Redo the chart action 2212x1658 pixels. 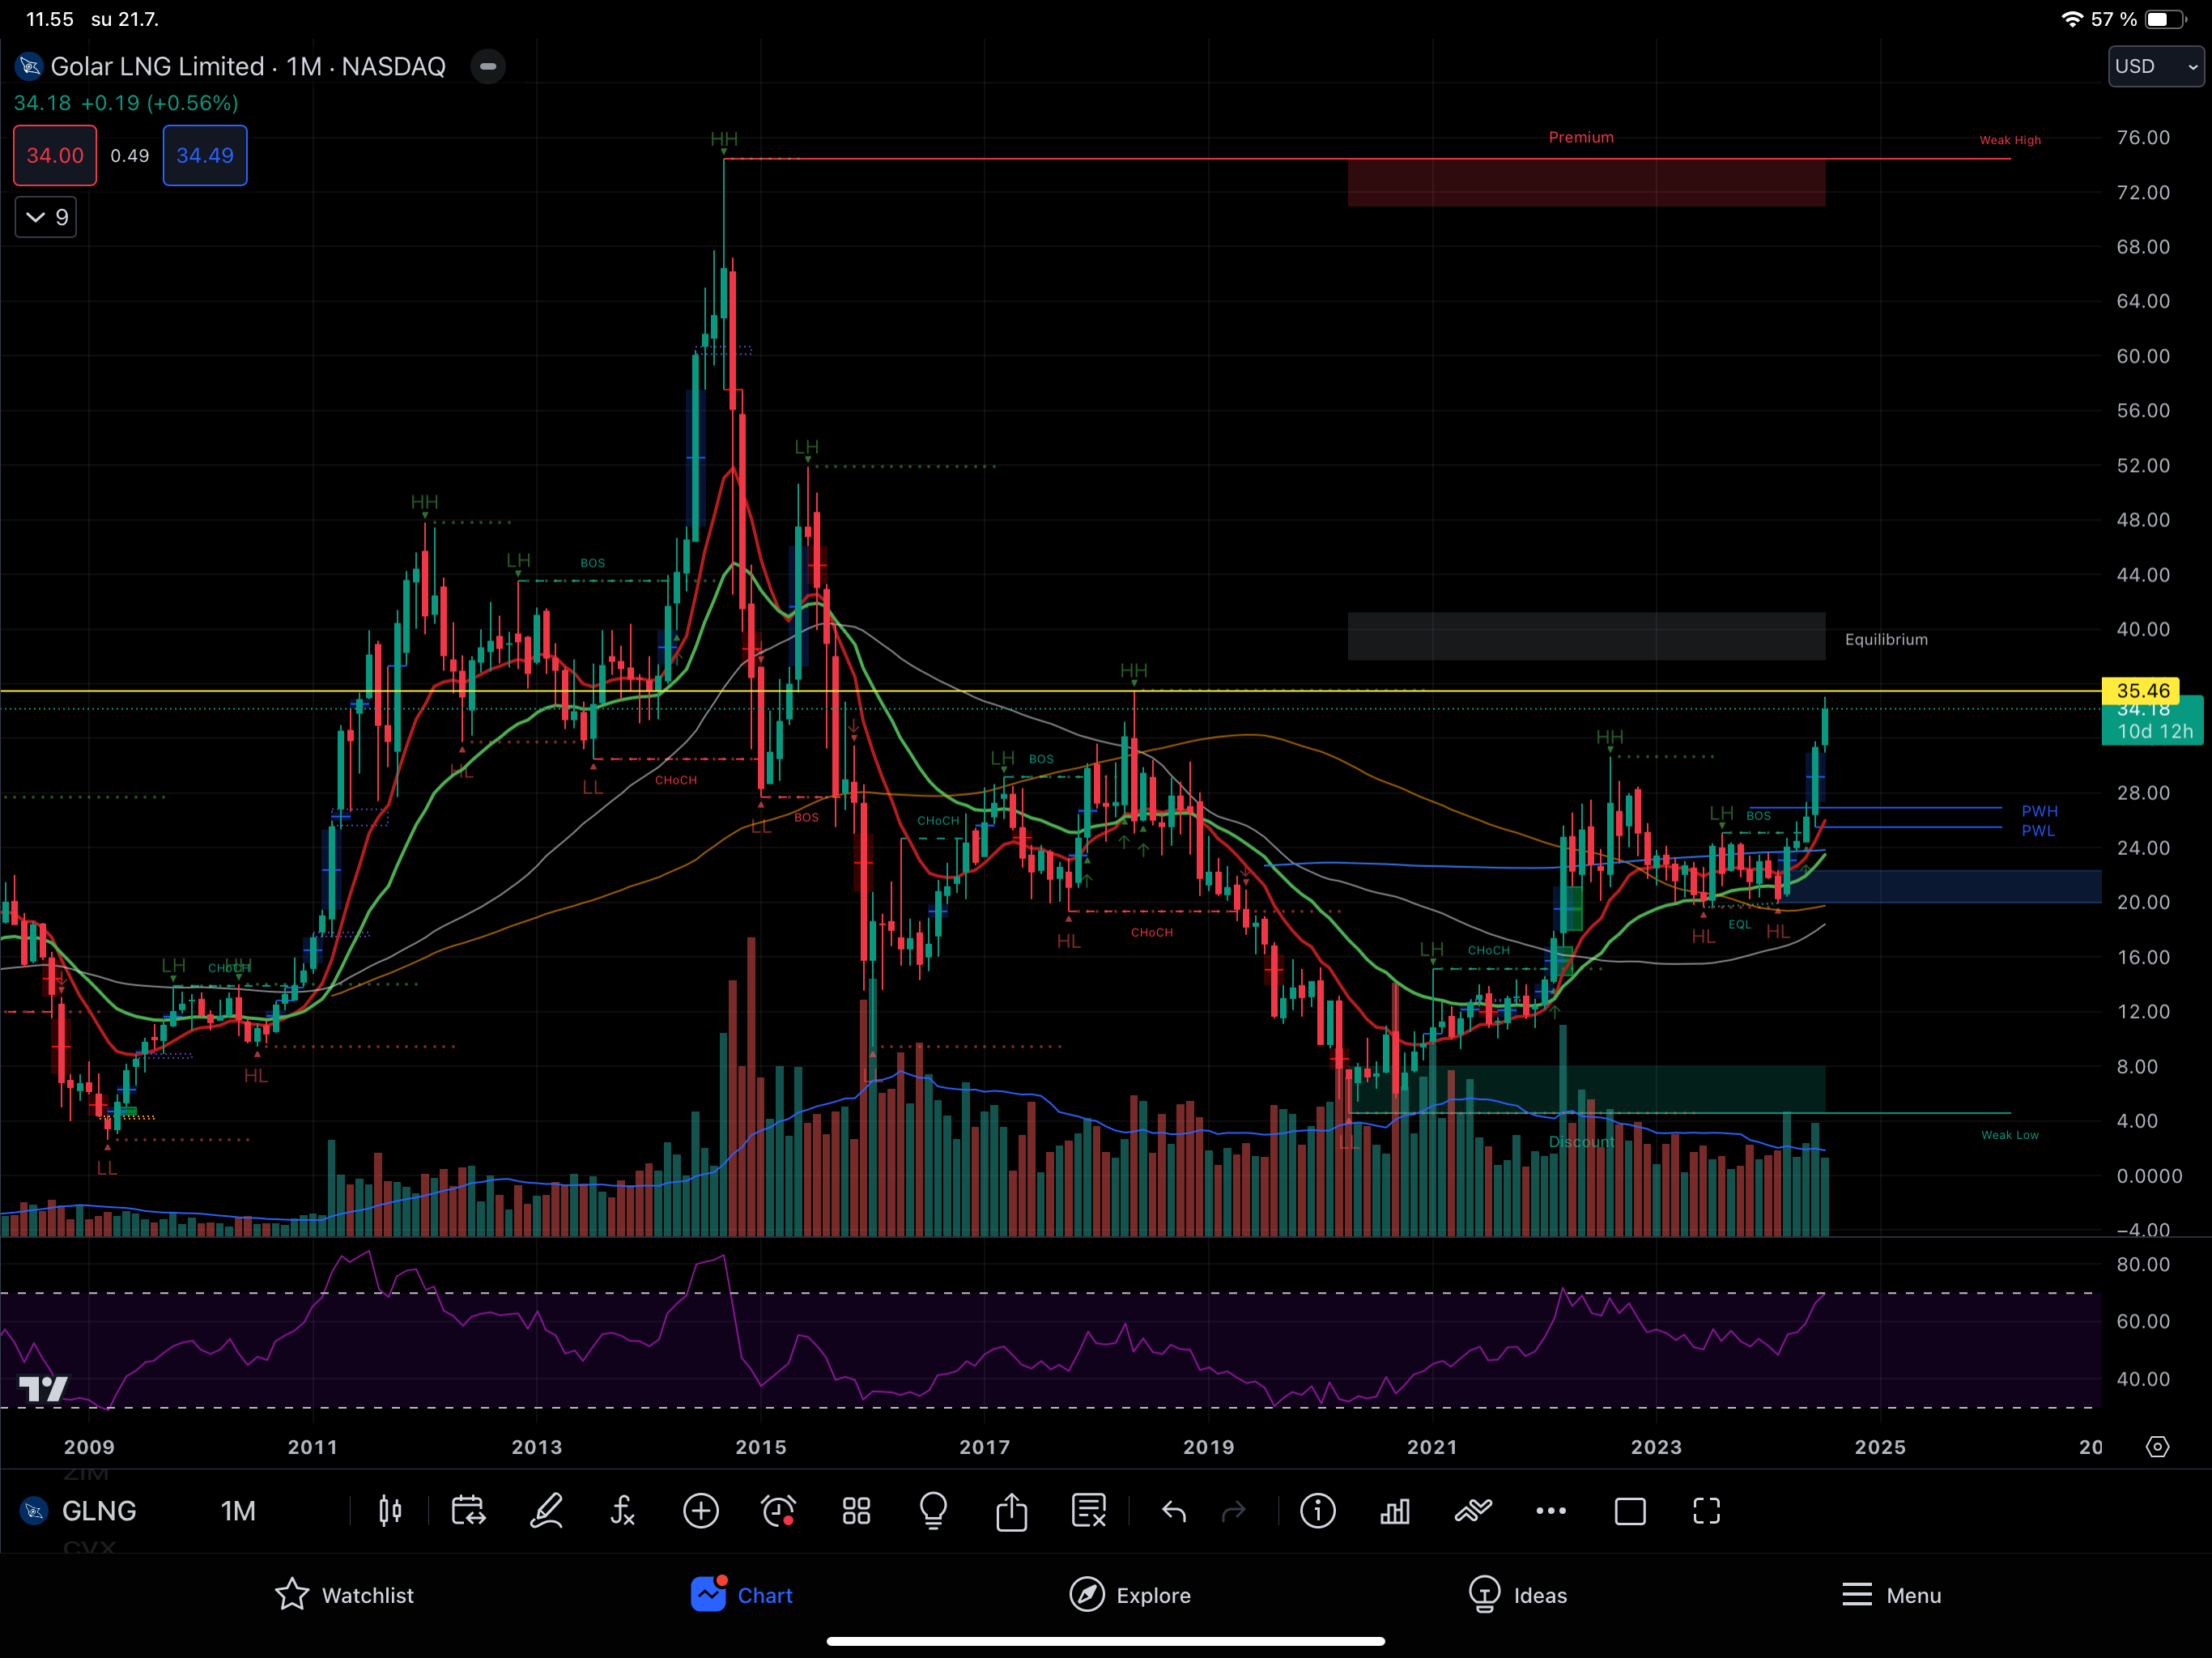tap(1234, 1511)
